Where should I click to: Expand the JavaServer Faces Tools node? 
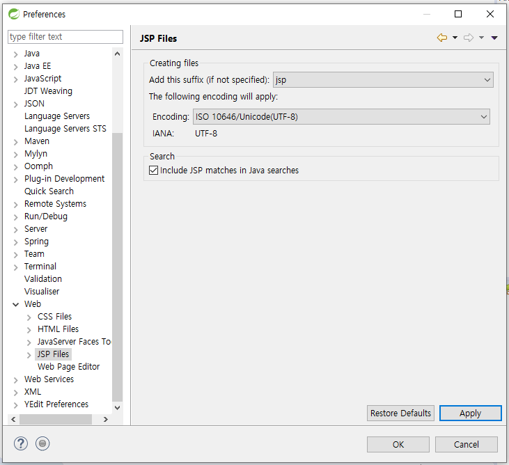pyautogui.click(x=29, y=342)
